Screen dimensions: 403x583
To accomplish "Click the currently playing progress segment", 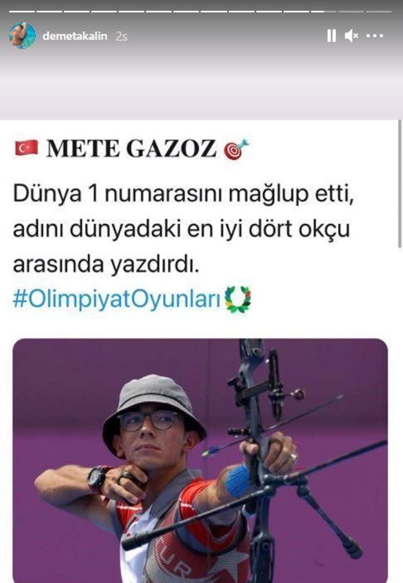I will (324, 11).
